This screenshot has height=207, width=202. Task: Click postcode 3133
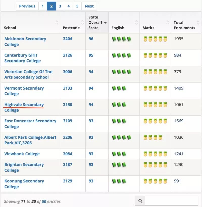click(68, 88)
